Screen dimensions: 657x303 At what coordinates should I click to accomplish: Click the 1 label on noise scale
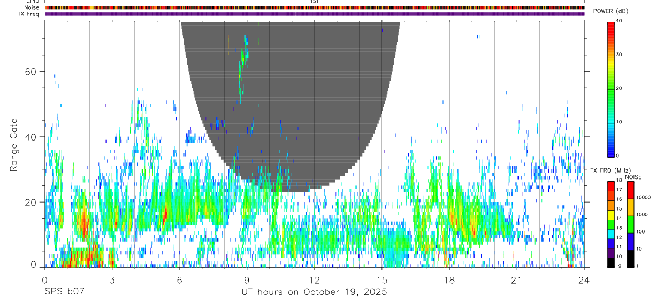(x=637, y=266)
